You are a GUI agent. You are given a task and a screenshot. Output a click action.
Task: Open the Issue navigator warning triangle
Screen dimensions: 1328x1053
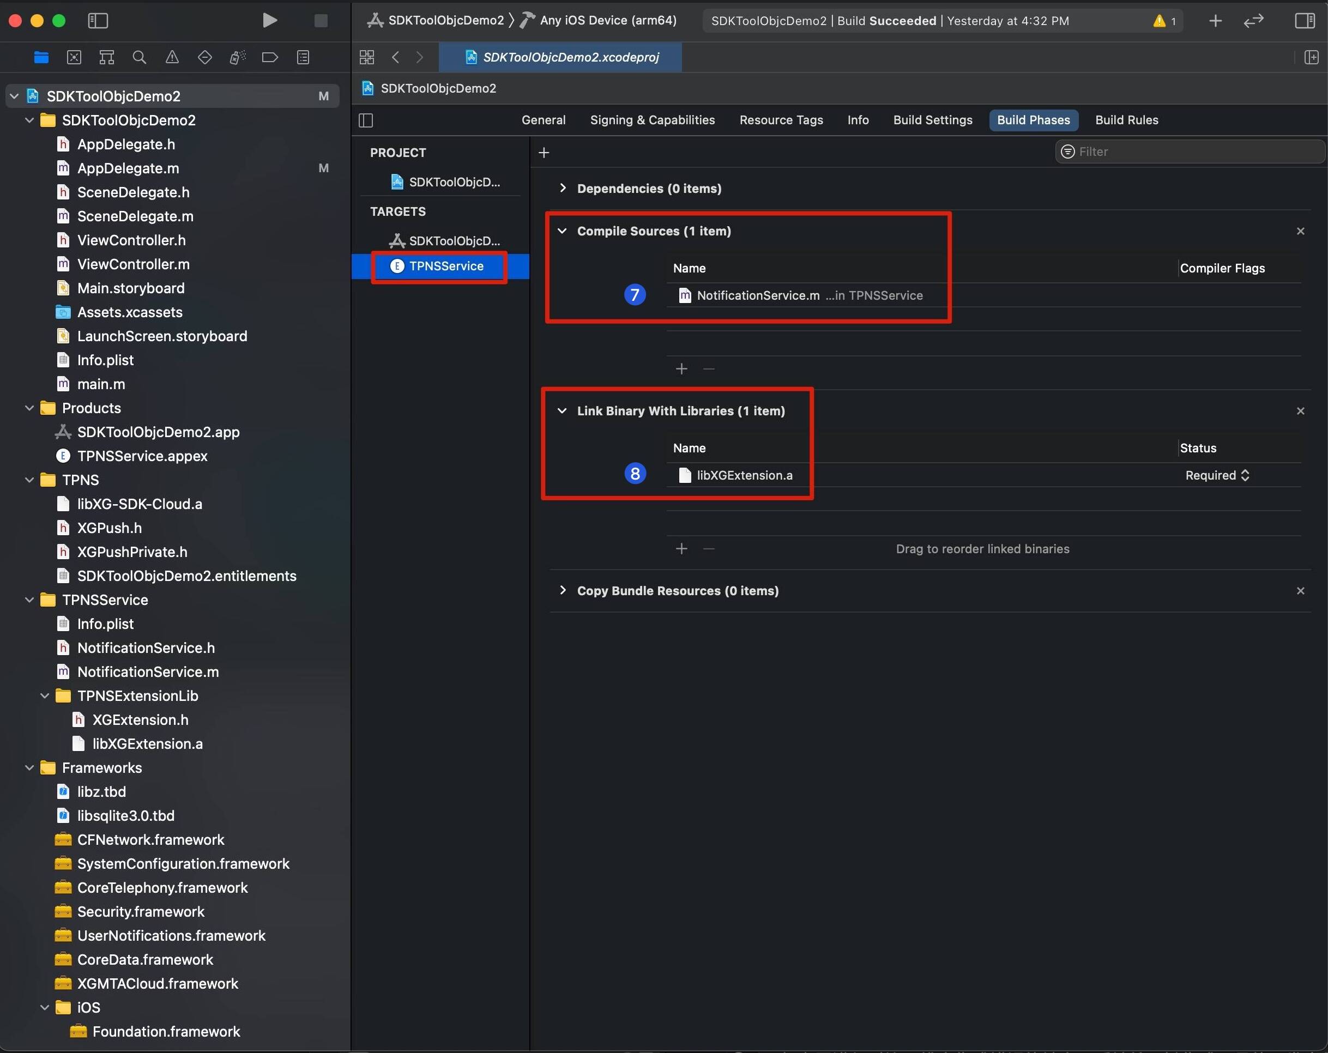172,57
